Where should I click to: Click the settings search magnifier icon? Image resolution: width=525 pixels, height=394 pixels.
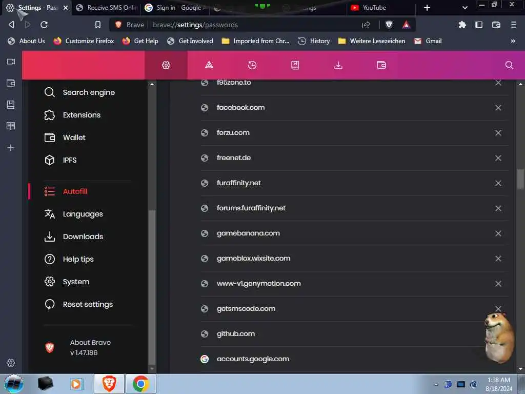click(x=509, y=65)
